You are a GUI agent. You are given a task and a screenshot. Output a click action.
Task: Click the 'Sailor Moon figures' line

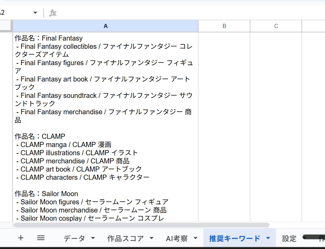[92, 202]
